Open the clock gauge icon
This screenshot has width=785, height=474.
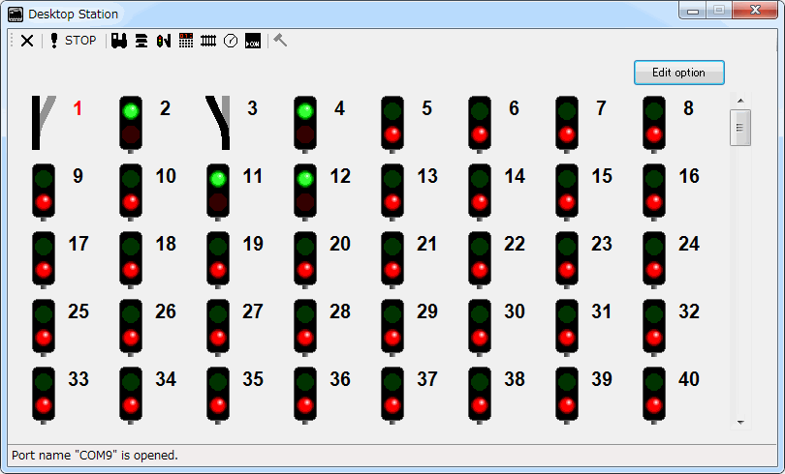pos(231,41)
